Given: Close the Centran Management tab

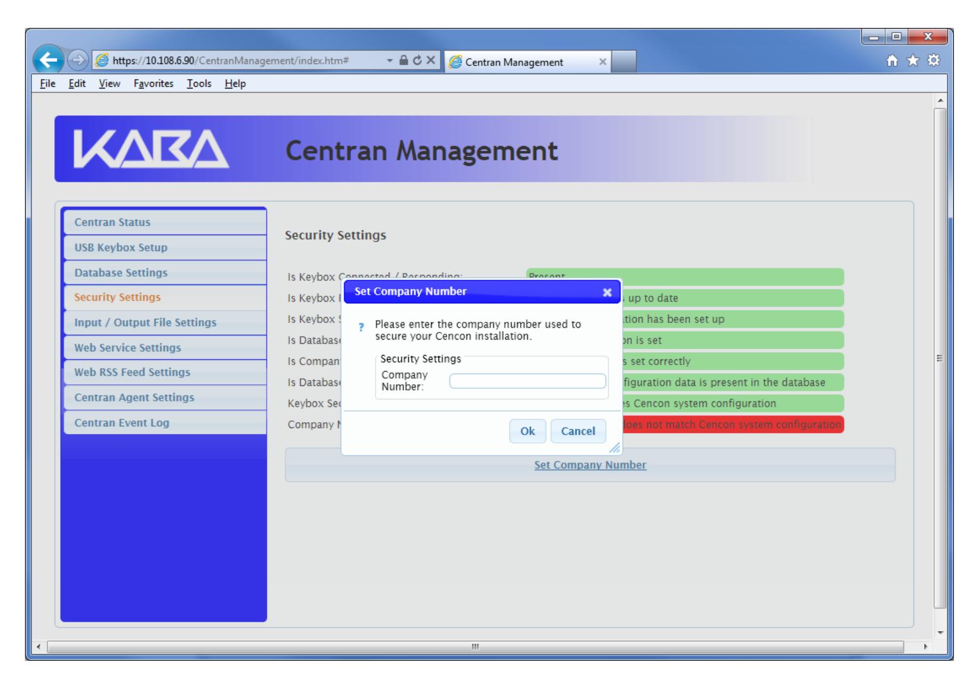Looking at the screenshot, I should coord(602,62).
